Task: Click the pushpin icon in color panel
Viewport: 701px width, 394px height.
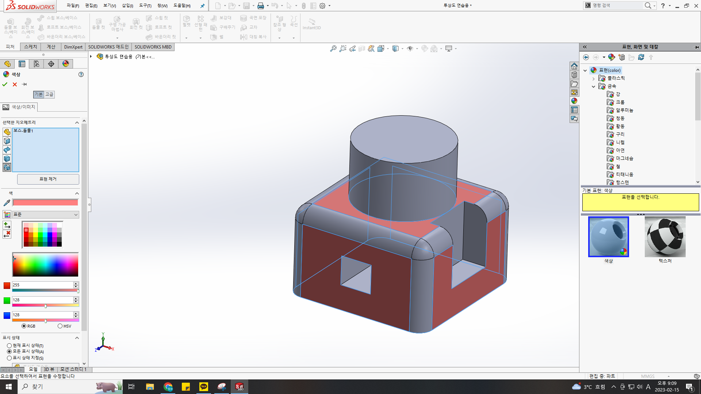Action: 24,84
